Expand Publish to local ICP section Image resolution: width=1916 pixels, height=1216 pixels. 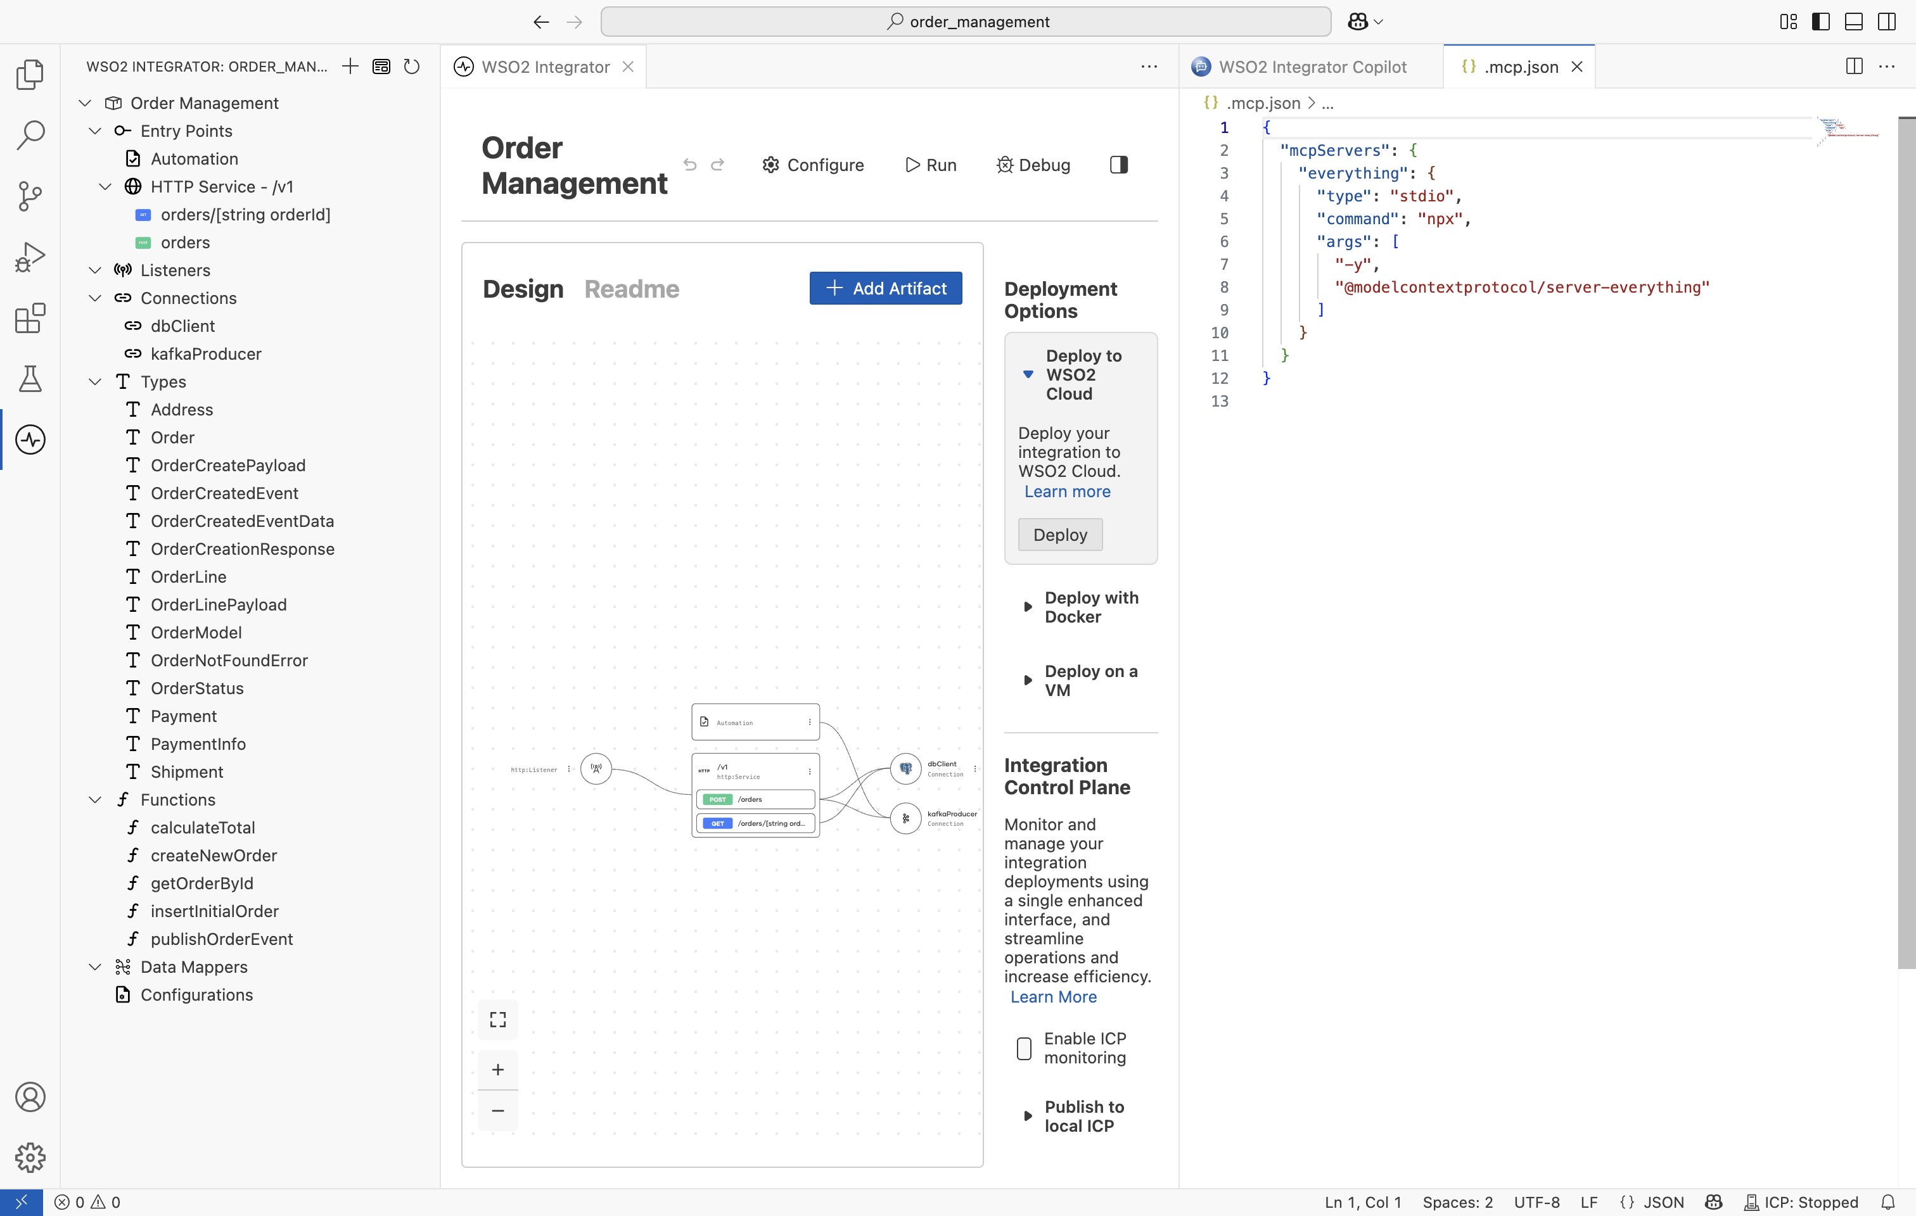click(1028, 1116)
